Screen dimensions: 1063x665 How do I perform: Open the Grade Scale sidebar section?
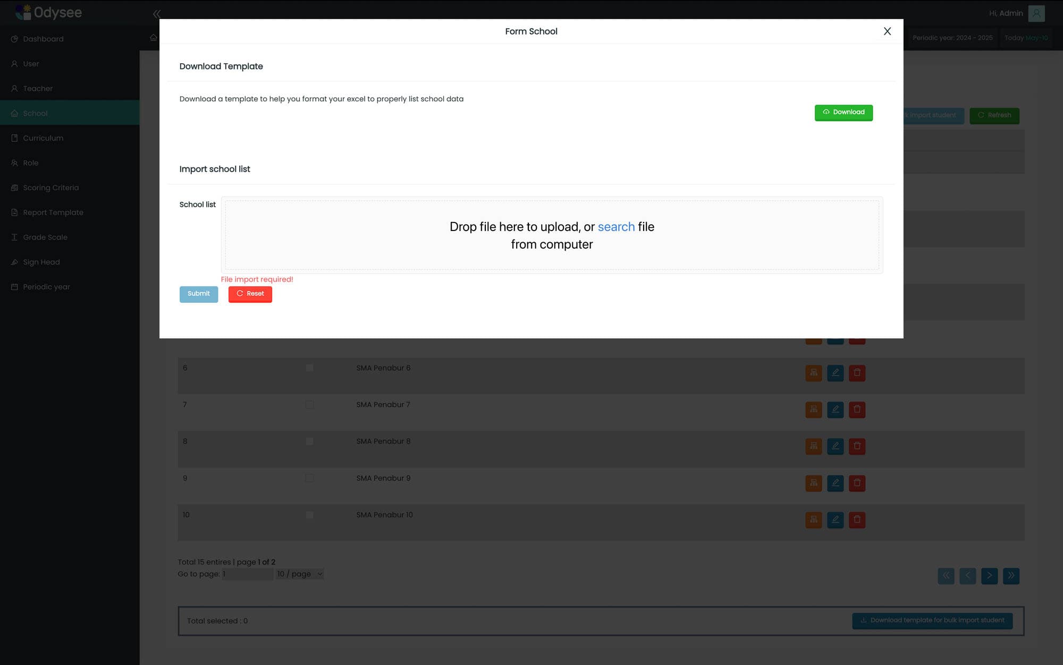(45, 237)
